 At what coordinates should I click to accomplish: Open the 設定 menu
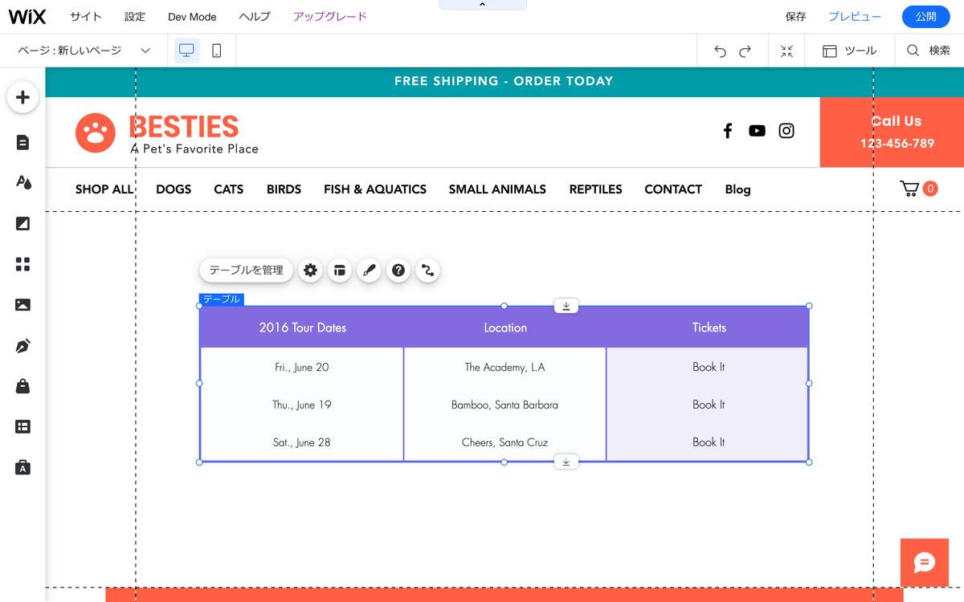[135, 17]
